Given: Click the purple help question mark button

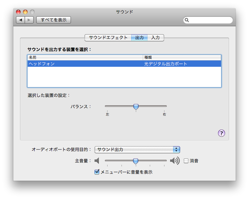Looking at the screenshot, I should click(x=222, y=133).
